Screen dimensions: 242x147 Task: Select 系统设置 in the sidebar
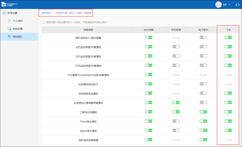pos(19,29)
